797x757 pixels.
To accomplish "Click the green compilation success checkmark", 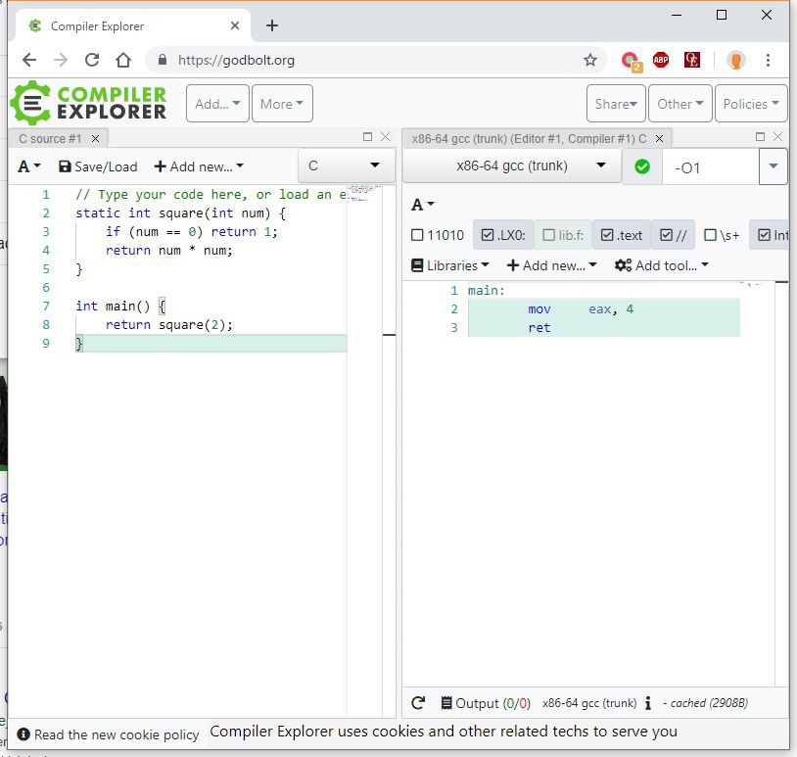I will 642,166.
